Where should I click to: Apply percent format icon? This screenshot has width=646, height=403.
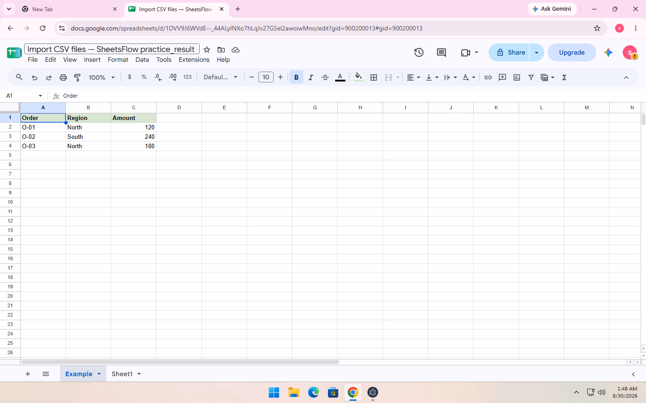click(144, 77)
